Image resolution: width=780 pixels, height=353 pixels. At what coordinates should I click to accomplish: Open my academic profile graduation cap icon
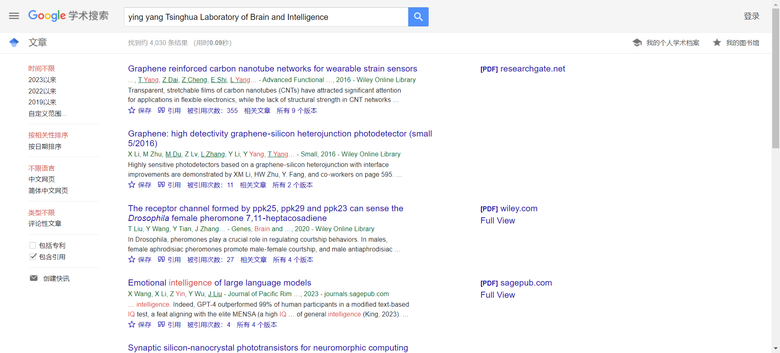(637, 43)
